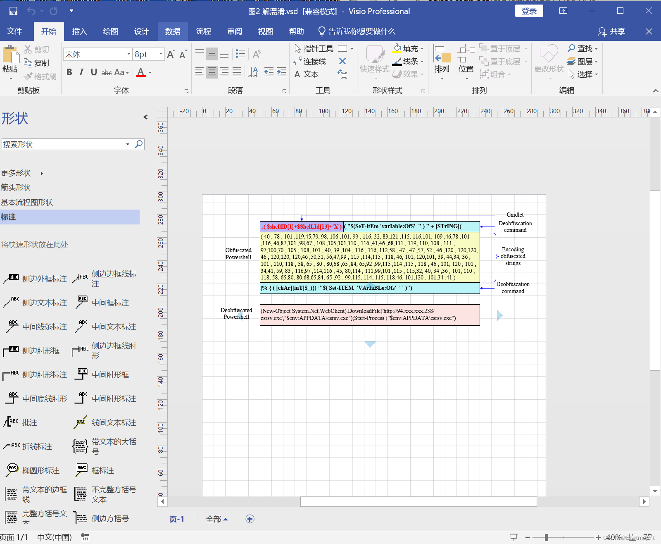
Task: Click the connection point X tool
Action: point(342,61)
